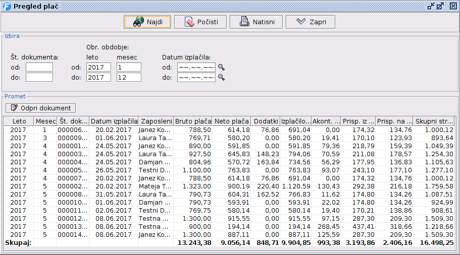Focus the Št. dokumenta 'od' input field
The image size is (460, 255).
click(x=39, y=67)
